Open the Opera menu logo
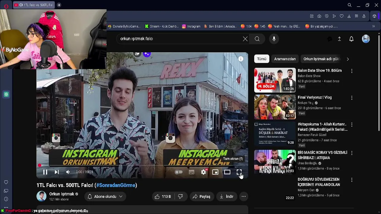Viewport: 381px width, 214px height. coord(6,6)
